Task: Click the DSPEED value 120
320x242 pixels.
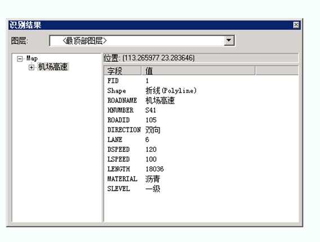Action: click(151, 149)
